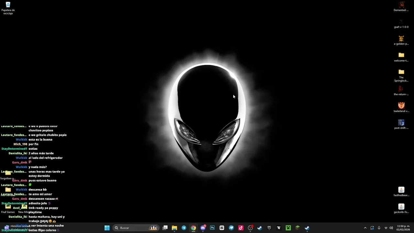Select the Demented-... desktop icon

click(x=401, y=6)
